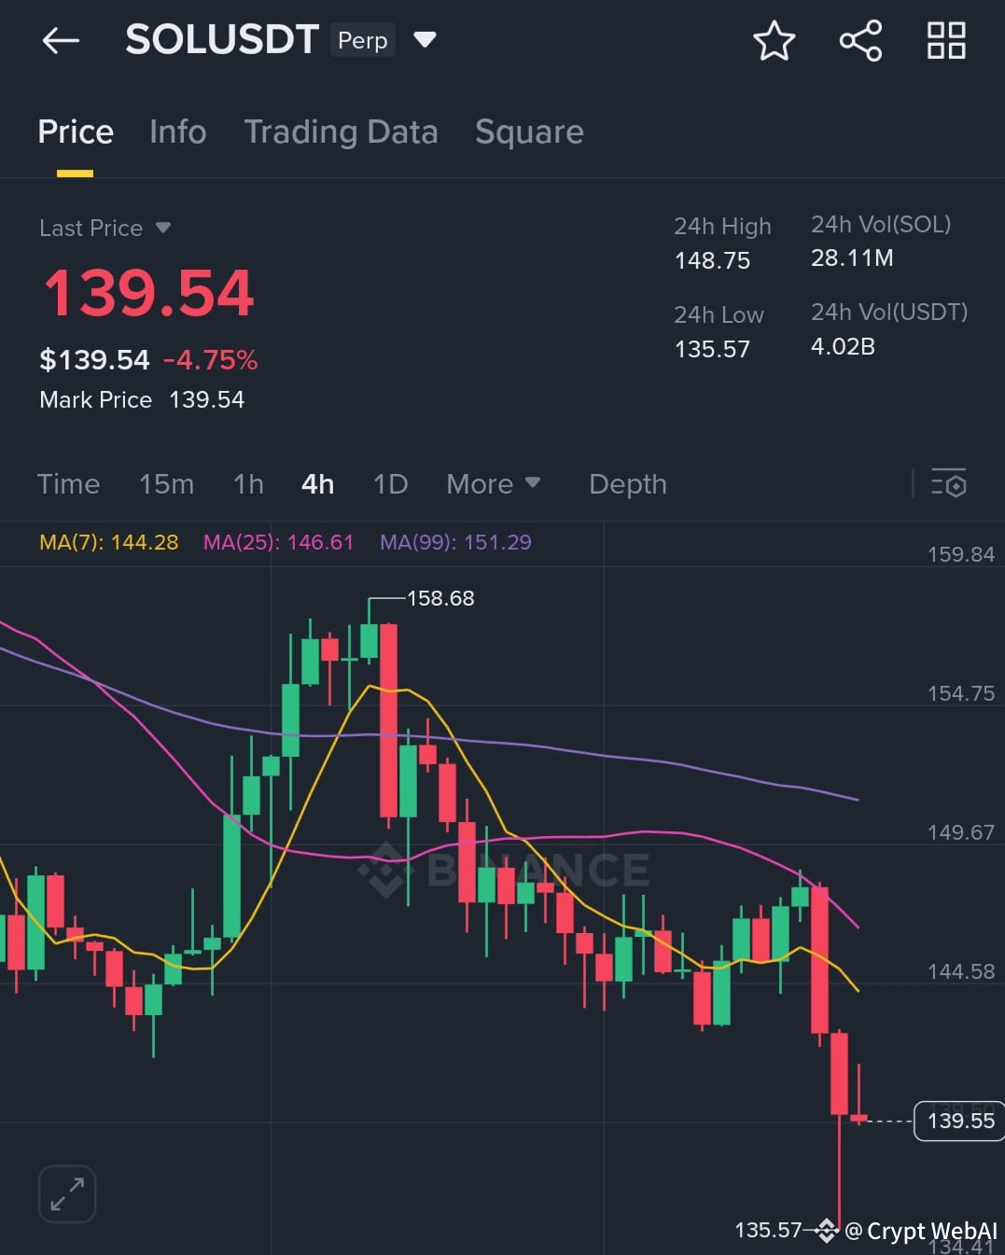The image size is (1005, 1255).
Task: Open the share icon
Action: (860, 41)
